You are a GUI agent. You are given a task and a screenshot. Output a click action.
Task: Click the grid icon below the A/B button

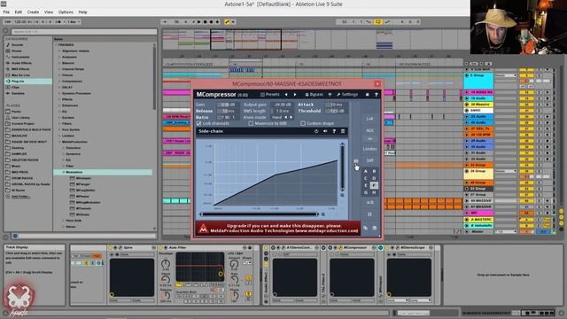pyautogui.click(x=369, y=214)
